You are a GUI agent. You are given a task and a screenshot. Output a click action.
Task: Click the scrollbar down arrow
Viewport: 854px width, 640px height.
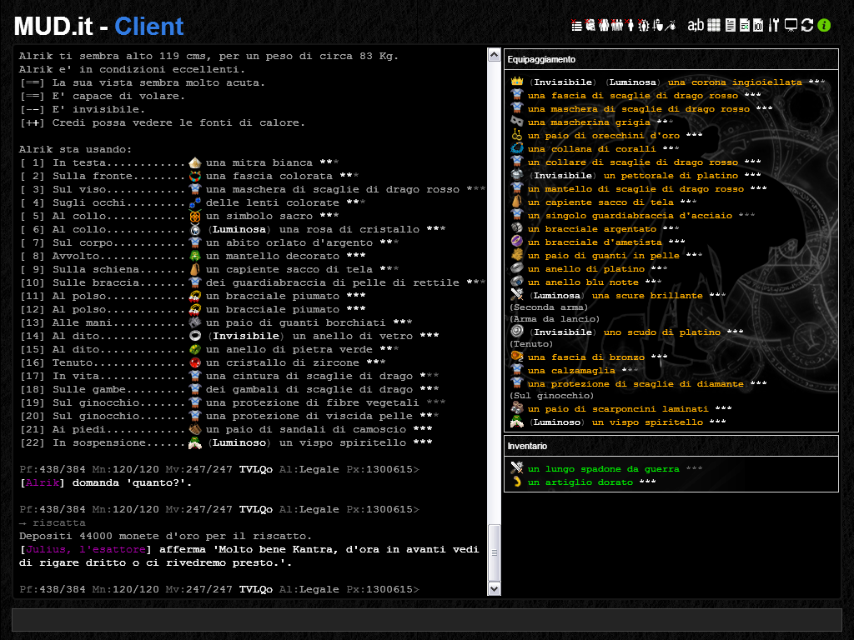(x=494, y=588)
